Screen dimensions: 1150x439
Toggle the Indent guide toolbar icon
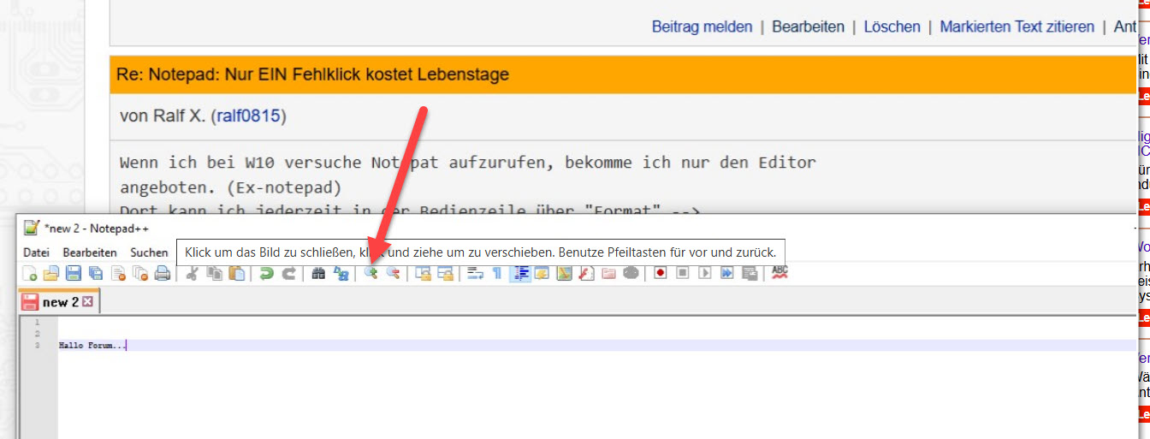tap(520, 274)
